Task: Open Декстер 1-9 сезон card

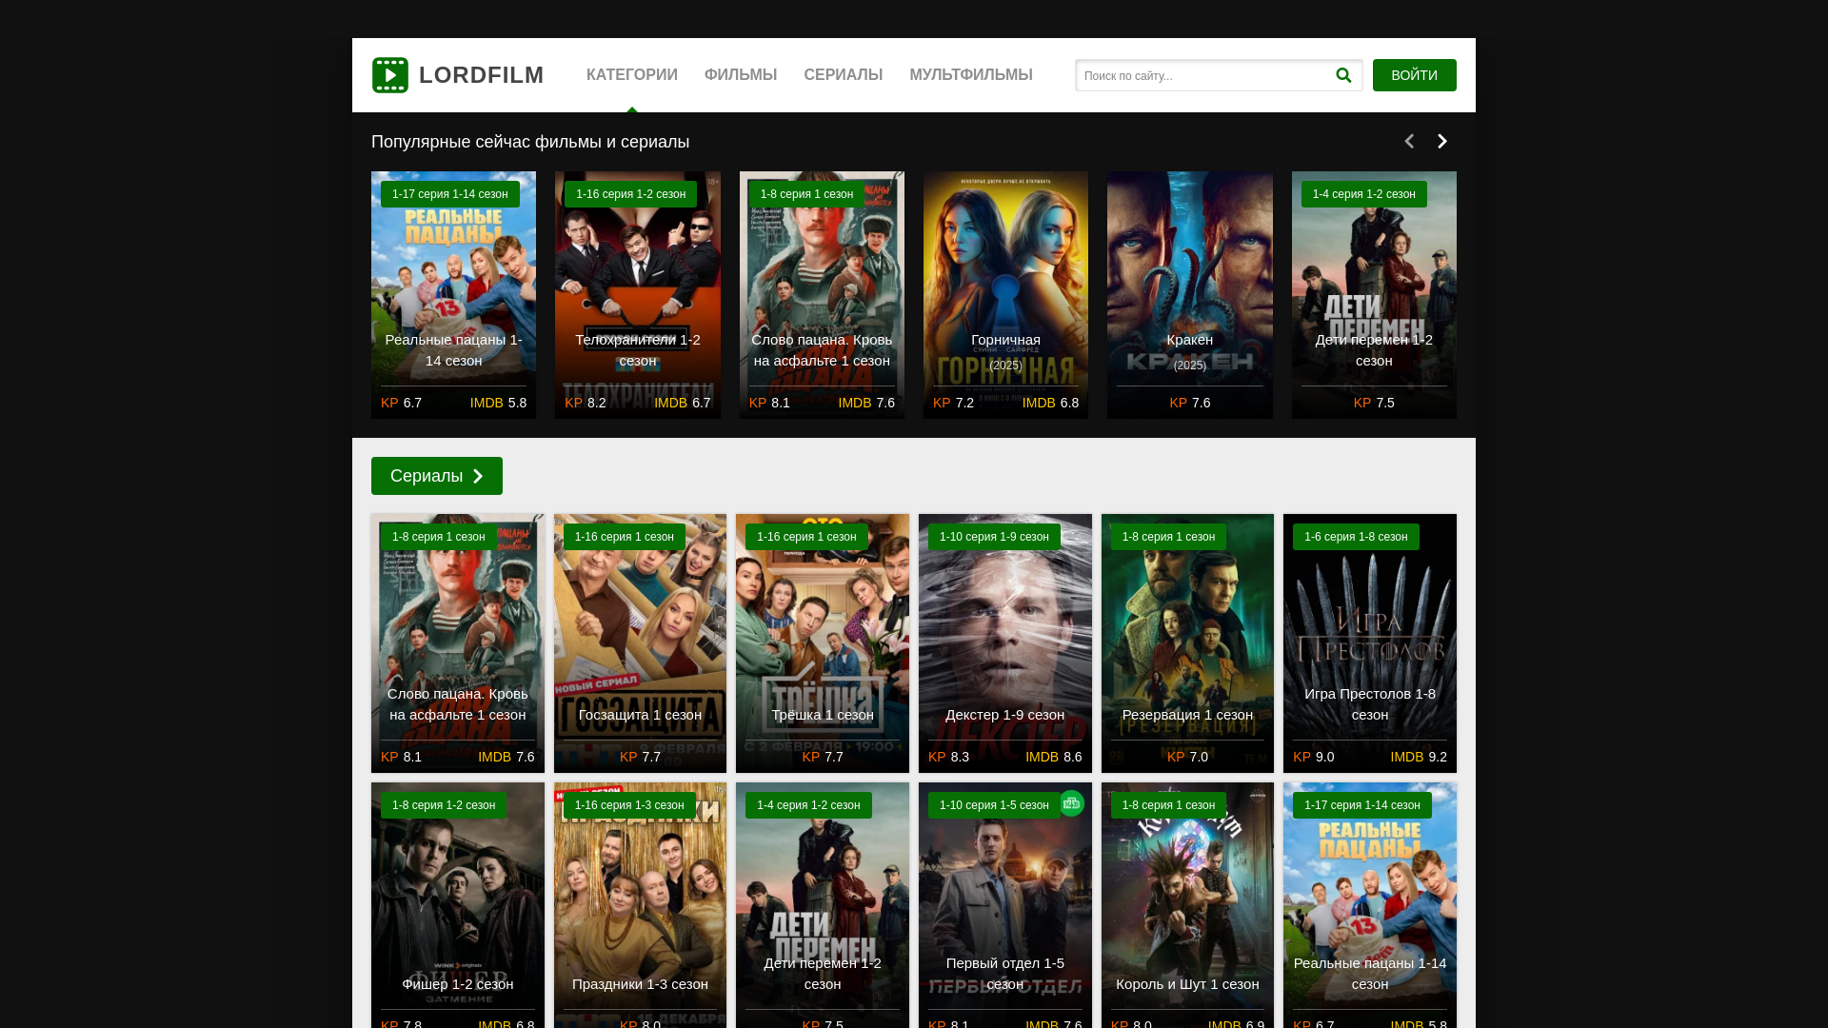Action: pyautogui.click(x=1005, y=643)
